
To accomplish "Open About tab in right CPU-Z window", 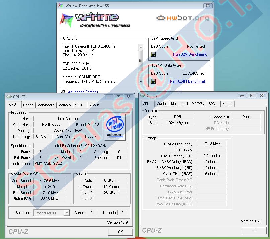I will coord(228,104).
